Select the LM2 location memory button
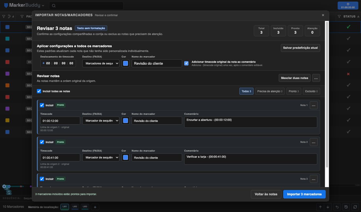 pyautogui.click(x=75, y=207)
